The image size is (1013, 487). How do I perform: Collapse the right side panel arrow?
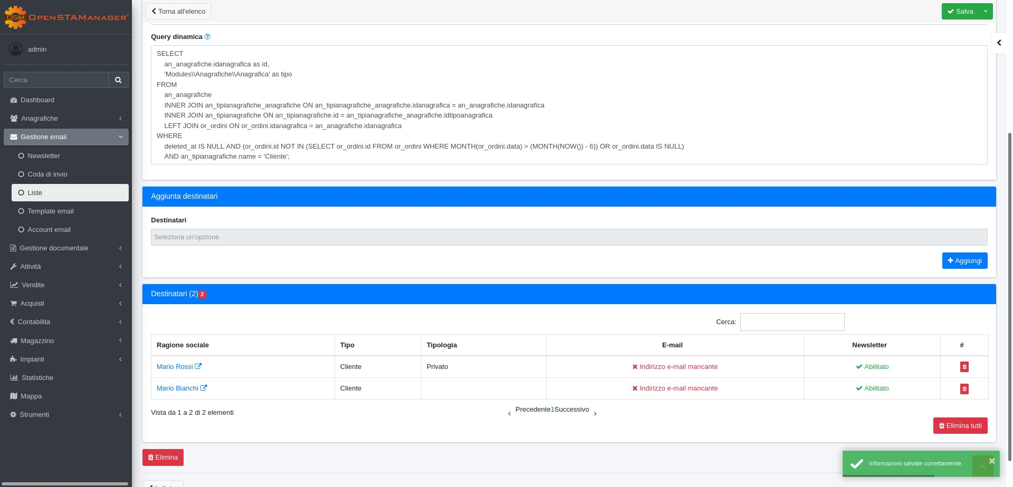point(999,43)
